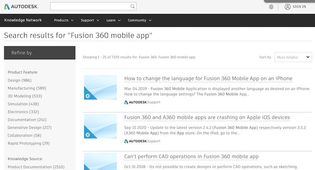Open 'Can't perform CAD operations' article
The width and height of the screenshot is (315, 170).
click(191, 157)
